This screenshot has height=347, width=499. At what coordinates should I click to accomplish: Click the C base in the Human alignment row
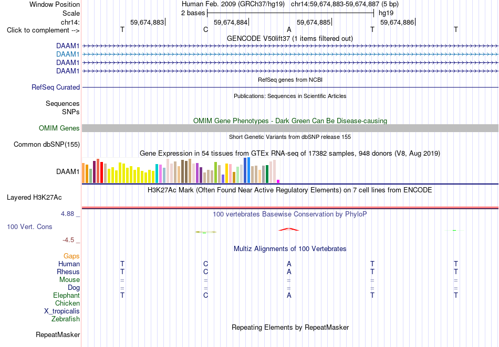pos(205,264)
